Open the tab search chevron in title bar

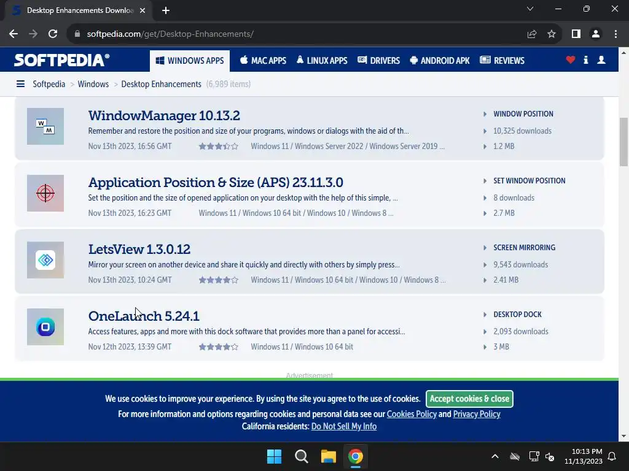(x=530, y=9)
